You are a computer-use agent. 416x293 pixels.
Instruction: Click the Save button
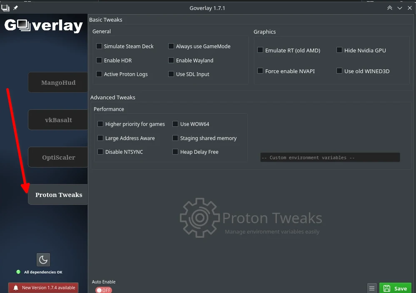pyautogui.click(x=395, y=288)
